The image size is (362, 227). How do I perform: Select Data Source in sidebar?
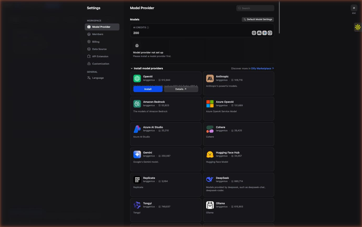pyautogui.click(x=99, y=49)
